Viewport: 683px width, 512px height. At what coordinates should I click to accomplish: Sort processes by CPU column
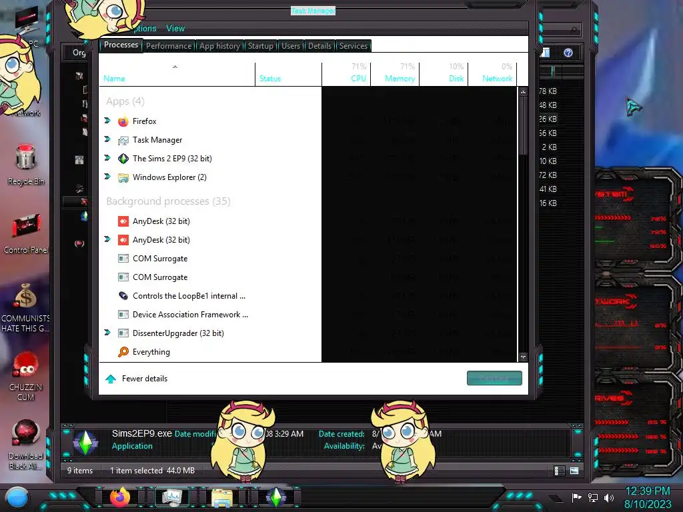(x=346, y=75)
